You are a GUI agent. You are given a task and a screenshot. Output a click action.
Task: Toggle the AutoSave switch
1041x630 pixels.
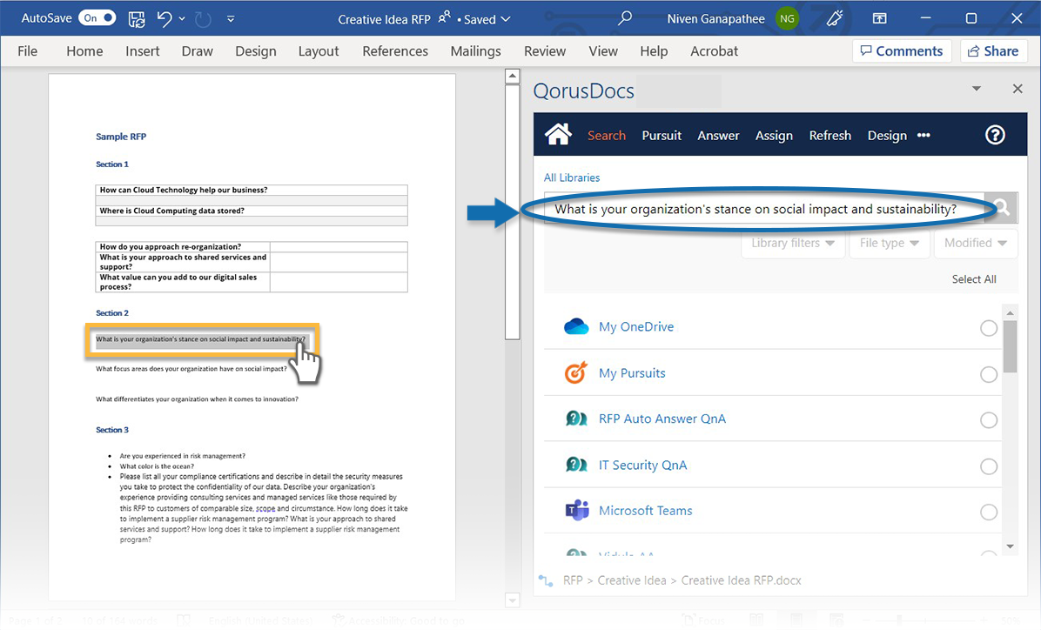tap(97, 18)
